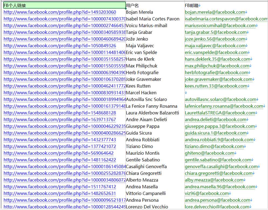The height and width of the screenshot is (210, 268).
Task: Select the name cell Laura Alderbow Balzarotti
Action: pos(152,113)
